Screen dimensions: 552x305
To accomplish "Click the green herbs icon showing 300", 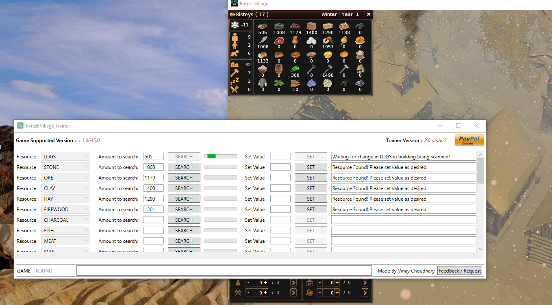I will pos(295,69).
